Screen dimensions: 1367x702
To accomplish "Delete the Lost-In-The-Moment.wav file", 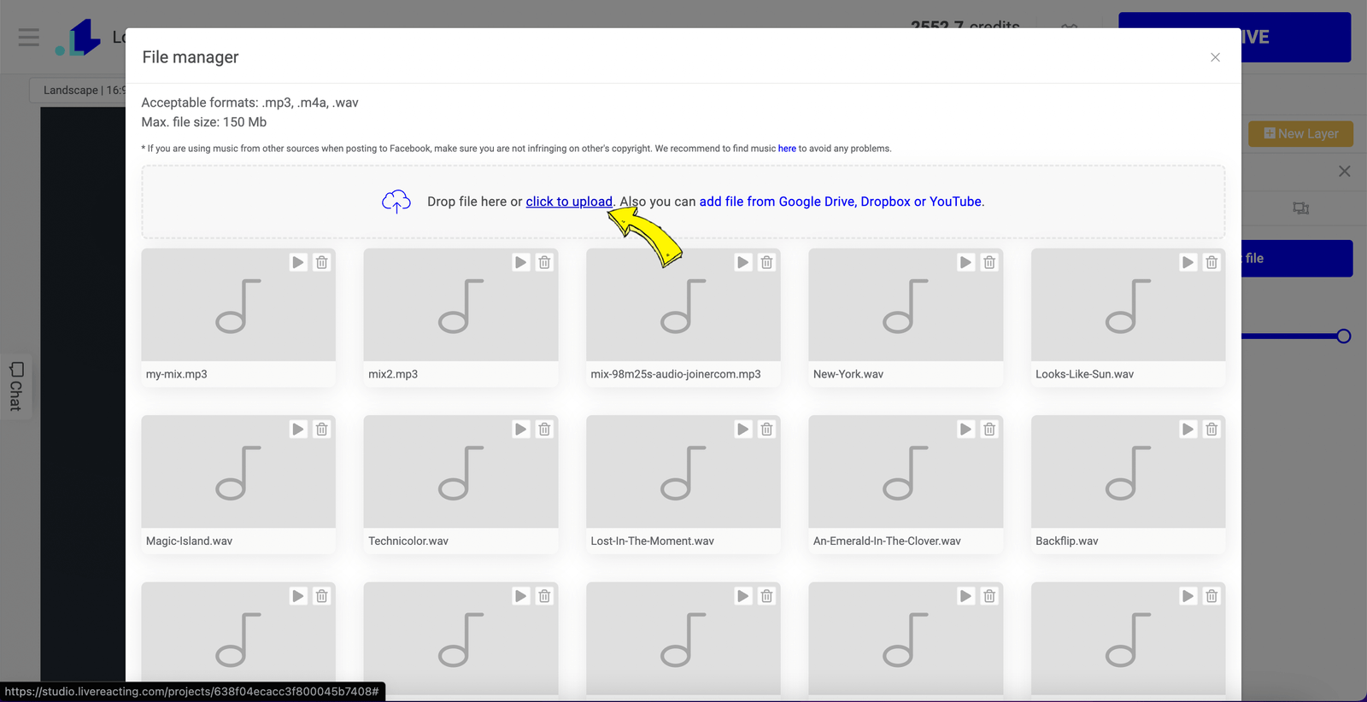I will click(x=767, y=429).
